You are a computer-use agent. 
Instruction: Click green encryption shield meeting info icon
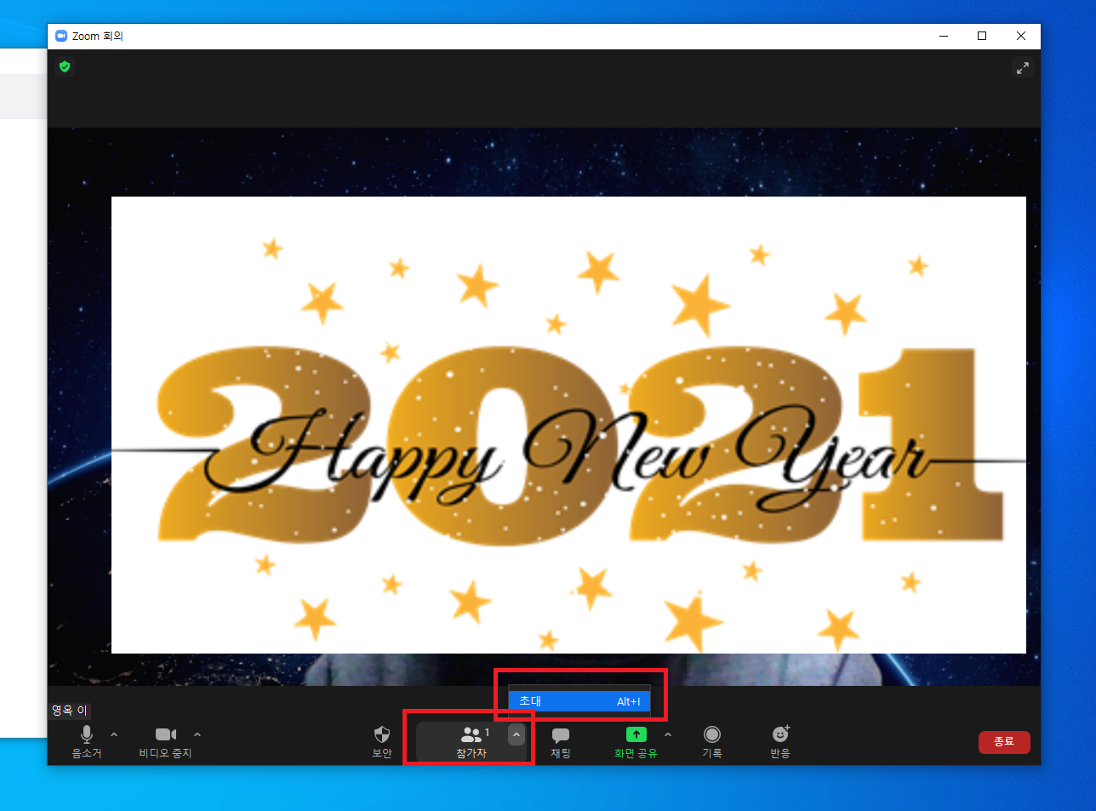click(65, 66)
